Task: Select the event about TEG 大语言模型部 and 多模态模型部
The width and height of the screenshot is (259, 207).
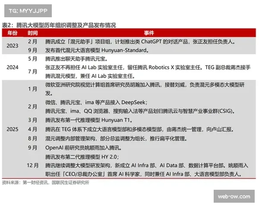Action: click(x=139, y=129)
